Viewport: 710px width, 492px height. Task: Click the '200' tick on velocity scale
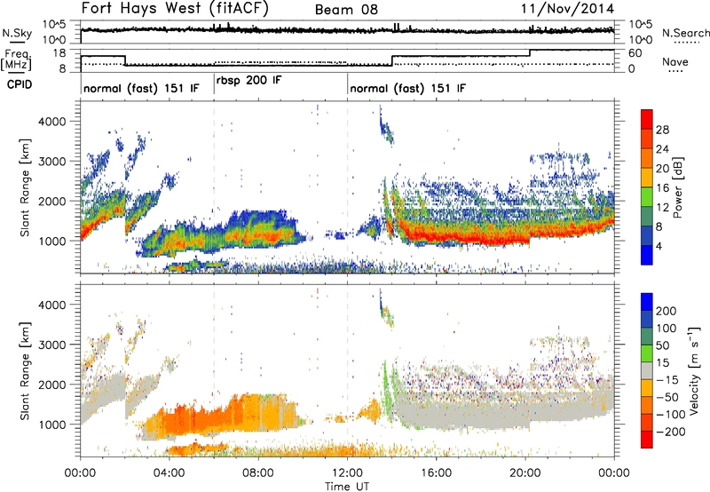667,311
